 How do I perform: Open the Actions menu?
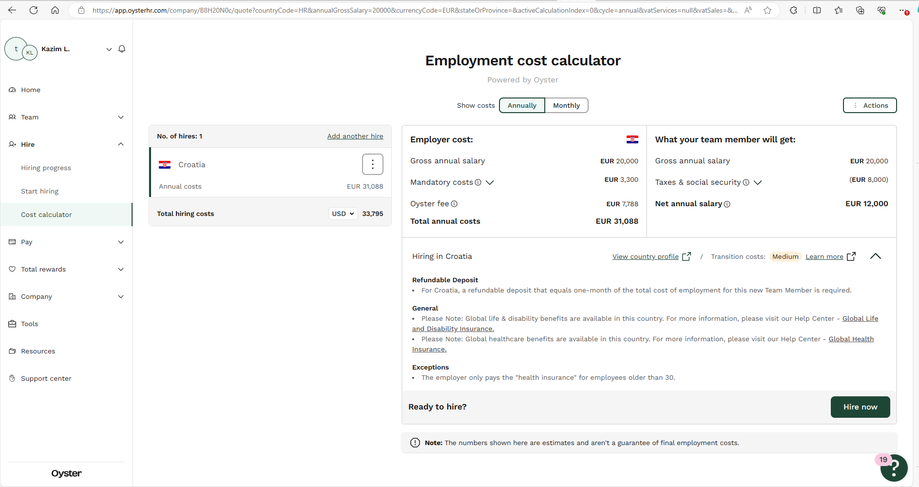[x=870, y=105]
